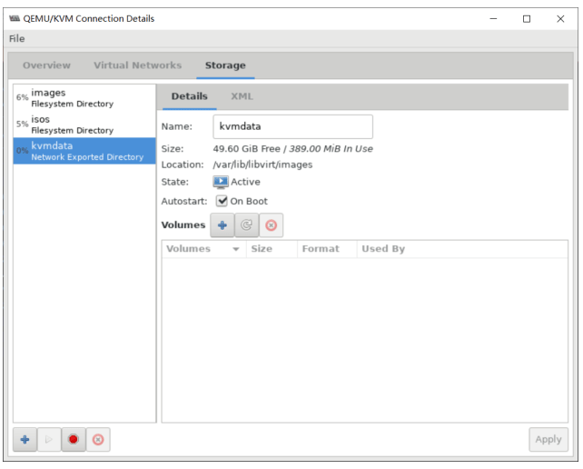Click the start pool play icon
Viewport: 583px width, 469px height.
[49, 439]
